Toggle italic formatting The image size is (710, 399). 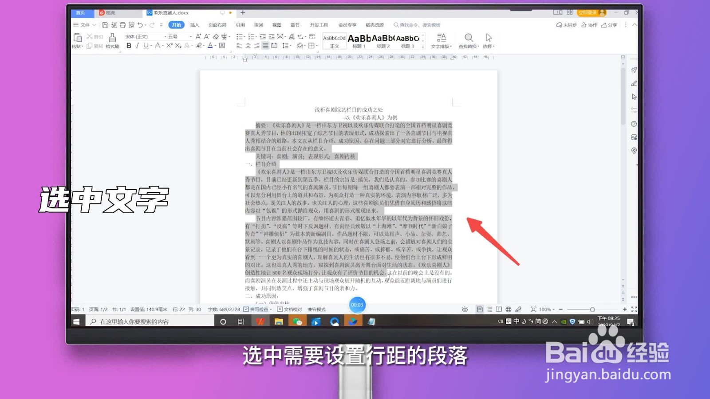click(x=138, y=46)
